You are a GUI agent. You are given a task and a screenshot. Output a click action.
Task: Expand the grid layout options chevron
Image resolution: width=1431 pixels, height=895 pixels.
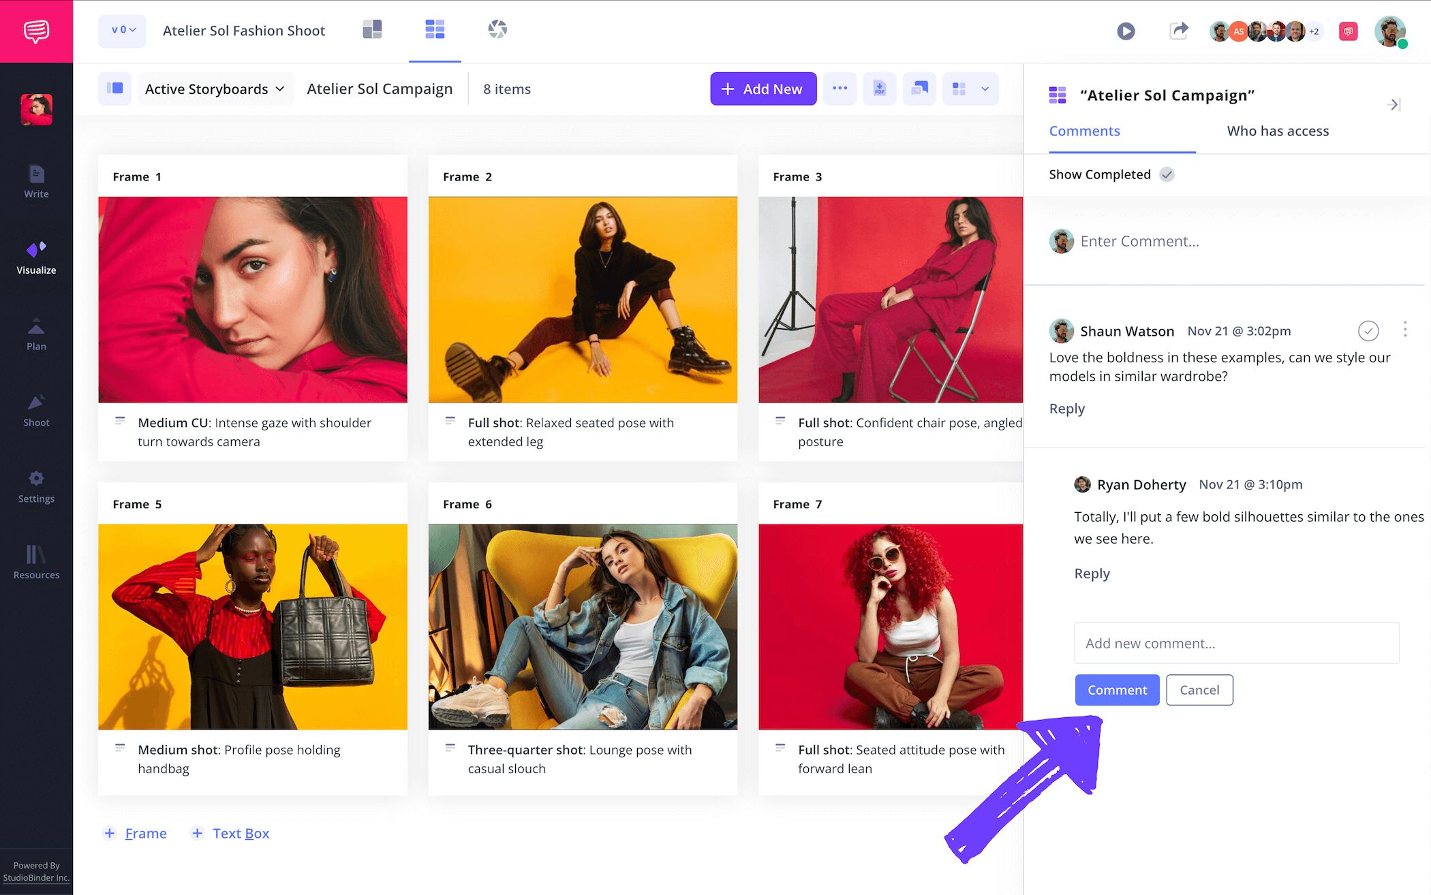(985, 89)
